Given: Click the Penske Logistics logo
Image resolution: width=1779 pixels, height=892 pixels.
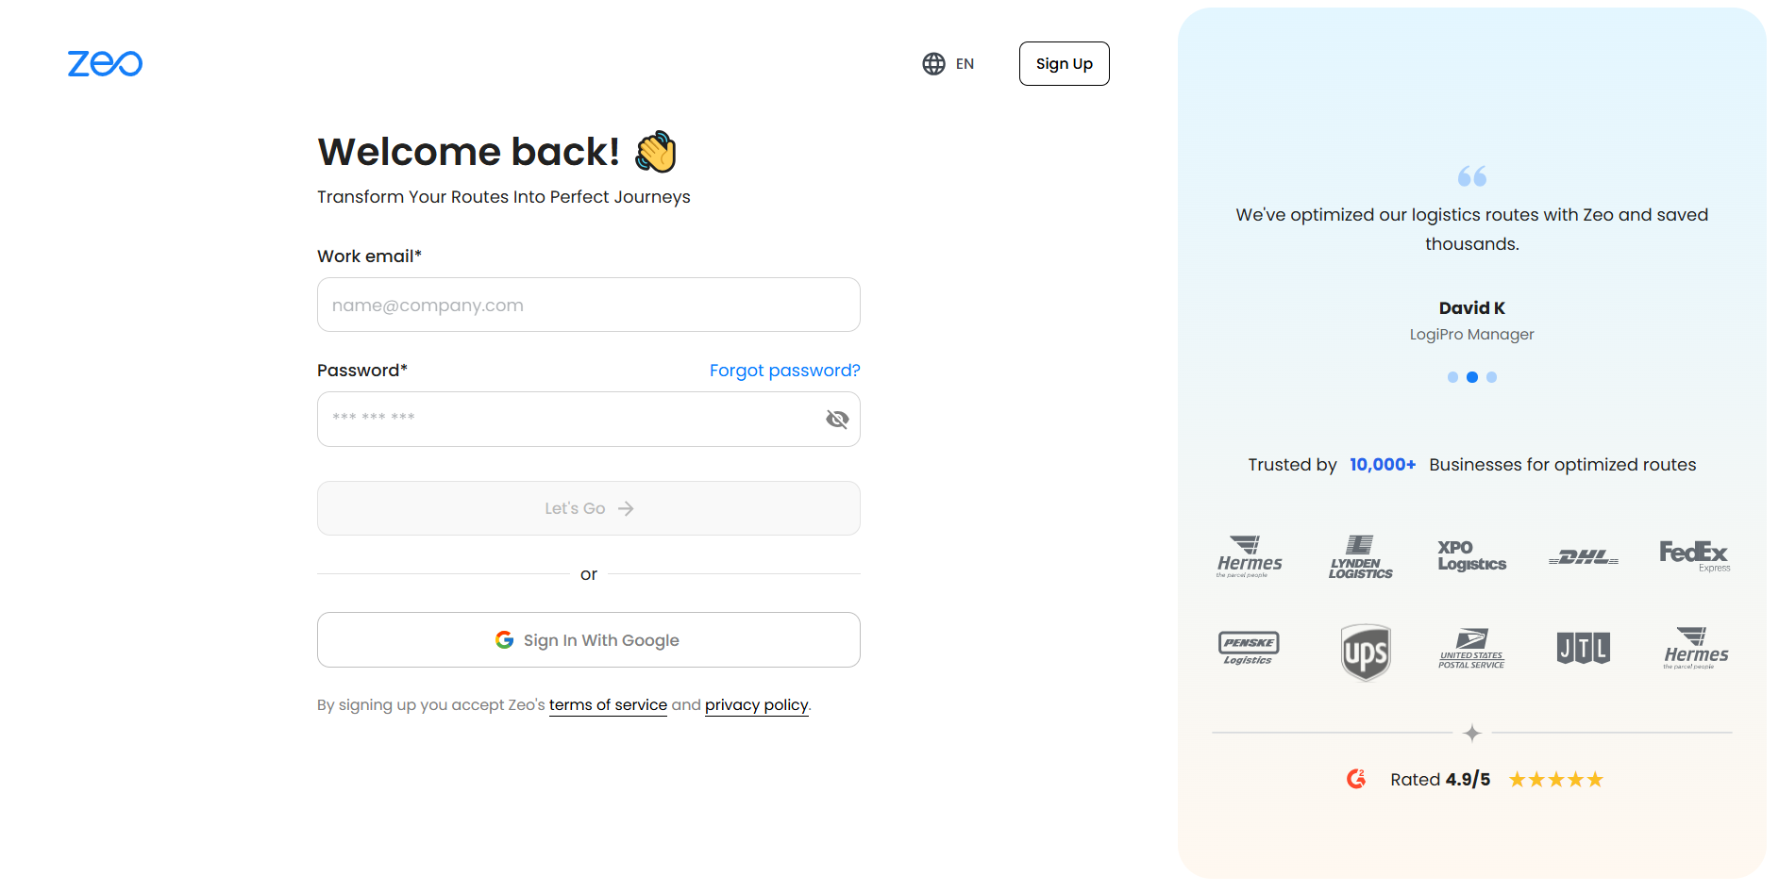Looking at the screenshot, I should (x=1249, y=648).
